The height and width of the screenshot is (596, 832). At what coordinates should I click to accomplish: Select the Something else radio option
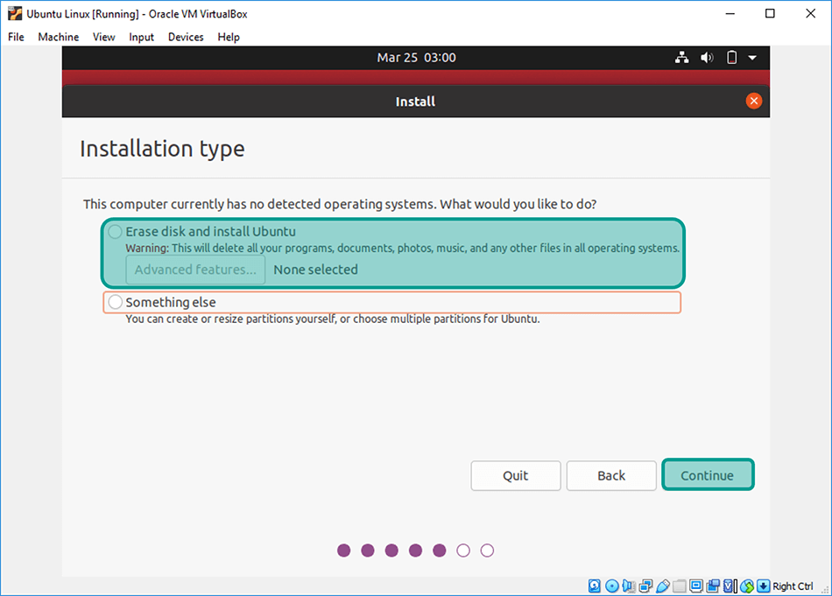coord(115,302)
